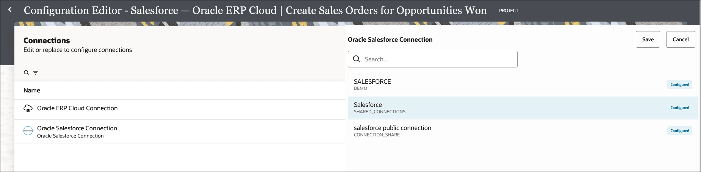
Task: Click the PROJECT label in the header
Action: coord(509,11)
